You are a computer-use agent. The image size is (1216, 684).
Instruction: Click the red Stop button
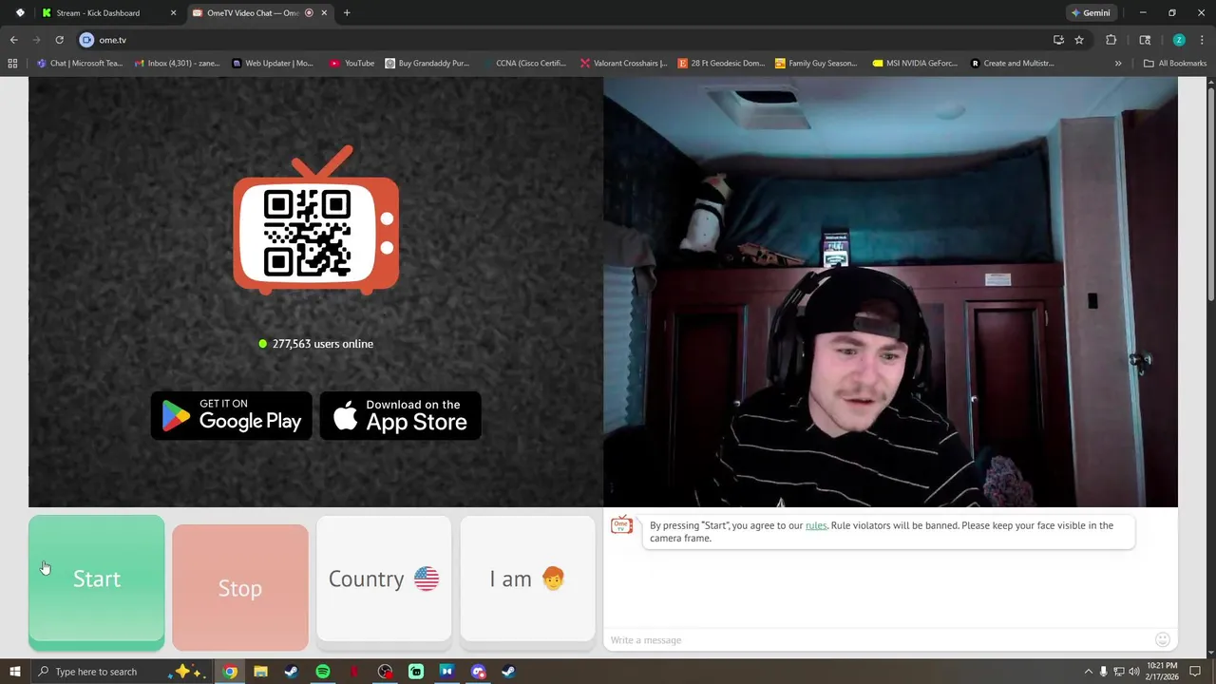click(x=240, y=587)
